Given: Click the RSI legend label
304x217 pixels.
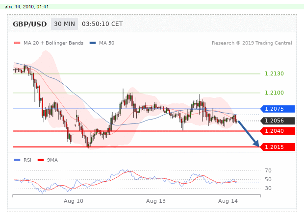Looking at the screenshot, I should [x=27, y=160].
